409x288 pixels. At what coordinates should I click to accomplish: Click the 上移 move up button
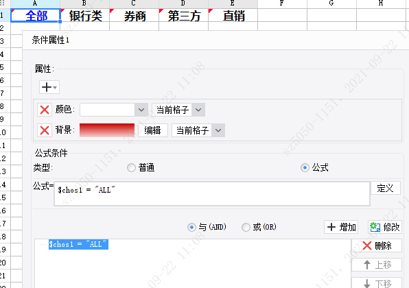[377, 265]
